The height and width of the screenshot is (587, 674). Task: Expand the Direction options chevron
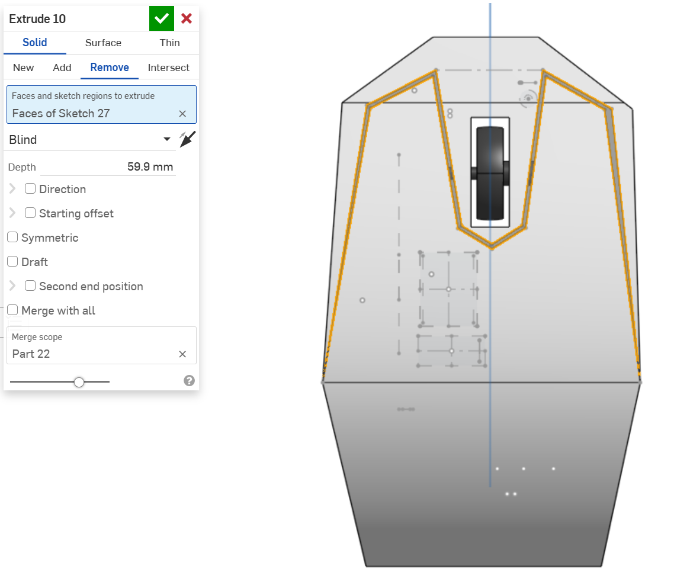[12, 189]
